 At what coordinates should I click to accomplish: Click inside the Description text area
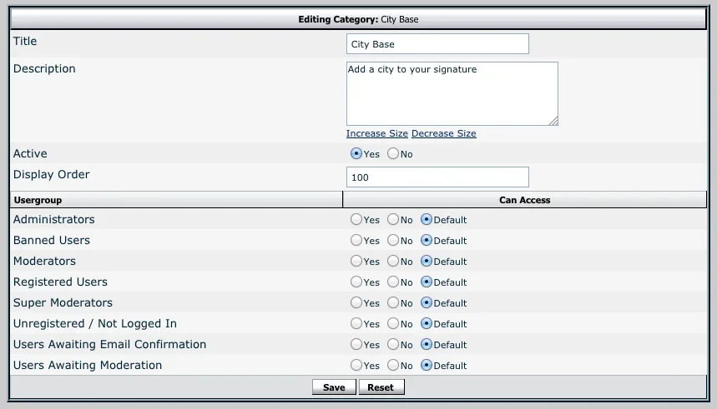click(452, 93)
